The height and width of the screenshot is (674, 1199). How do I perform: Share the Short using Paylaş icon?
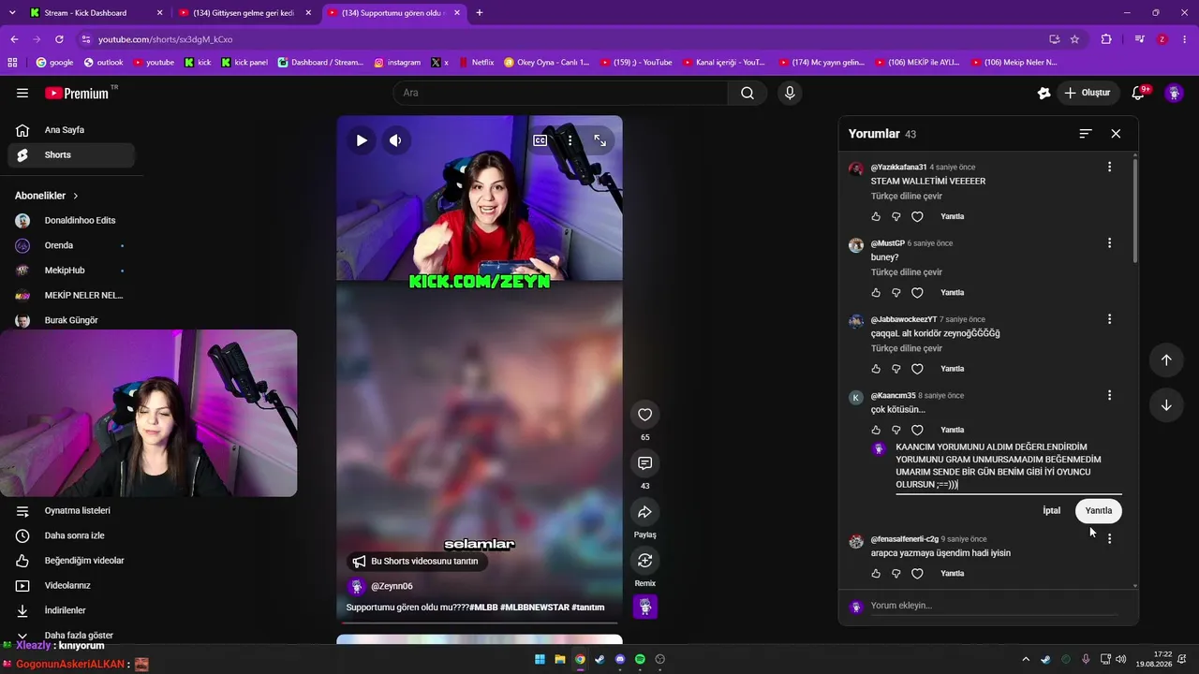tap(644, 512)
